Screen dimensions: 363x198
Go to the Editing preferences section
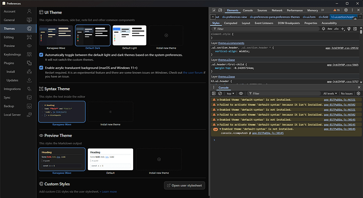[18, 37]
